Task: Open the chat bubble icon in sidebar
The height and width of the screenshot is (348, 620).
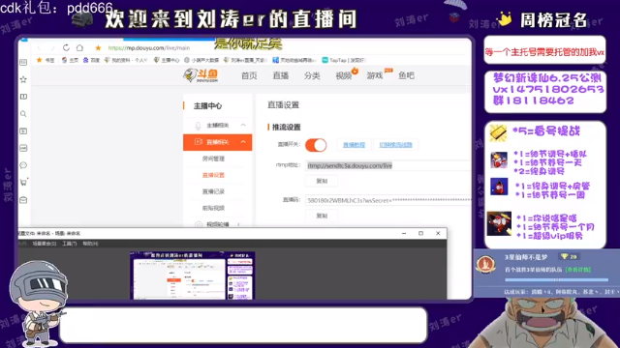Action: (x=23, y=165)
